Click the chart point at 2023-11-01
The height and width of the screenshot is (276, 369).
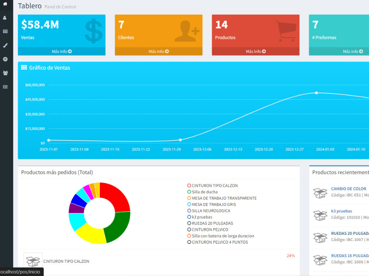coord(49,140)
